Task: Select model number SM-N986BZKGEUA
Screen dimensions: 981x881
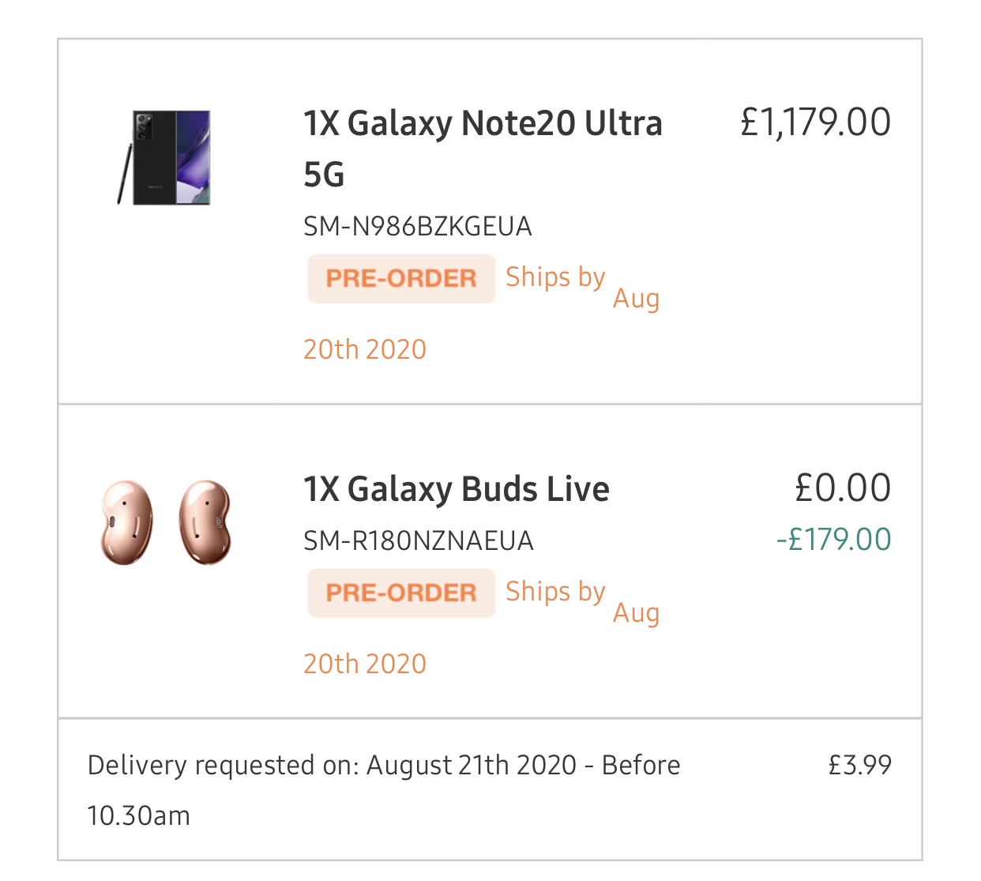Action: [x=417, y=227]
